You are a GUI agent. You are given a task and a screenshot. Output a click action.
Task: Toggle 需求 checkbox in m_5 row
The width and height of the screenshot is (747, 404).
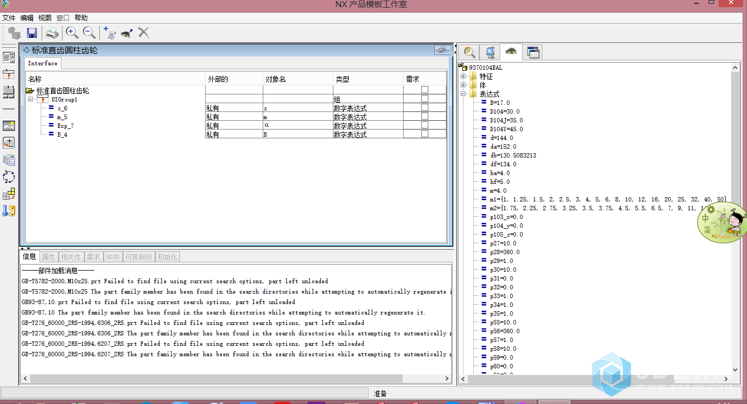coord(425,116)
